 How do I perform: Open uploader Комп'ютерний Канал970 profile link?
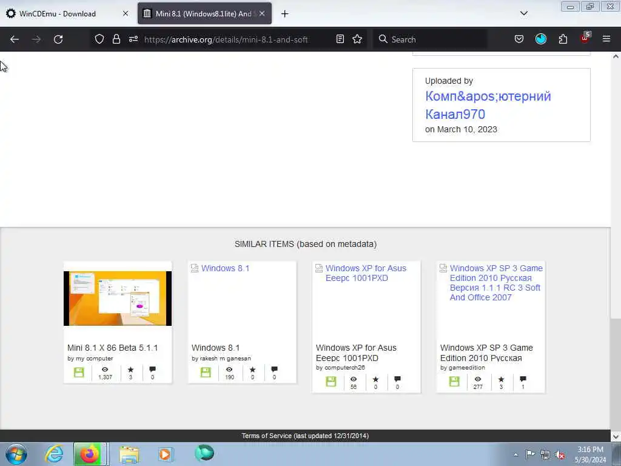(488, 105)
